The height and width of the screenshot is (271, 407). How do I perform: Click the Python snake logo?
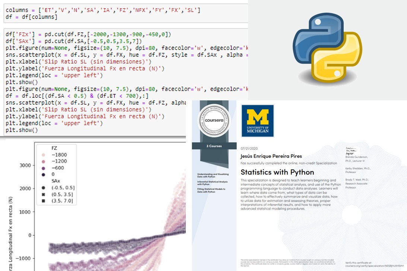click(327, 48)
